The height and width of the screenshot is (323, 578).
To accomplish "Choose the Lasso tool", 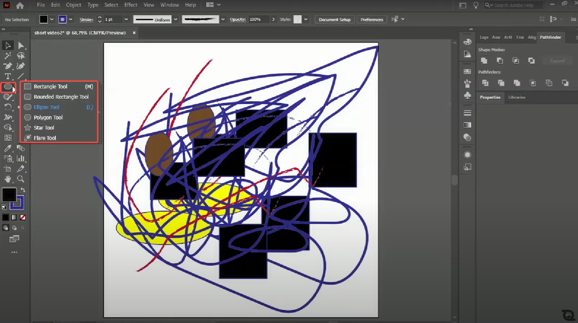I will coord(21,56).
